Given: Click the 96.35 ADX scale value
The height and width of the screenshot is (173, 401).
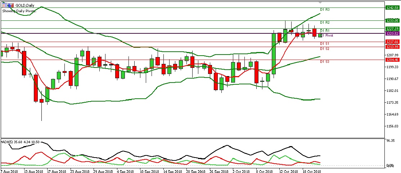Looking at the screenshot, I should [391, 141].
